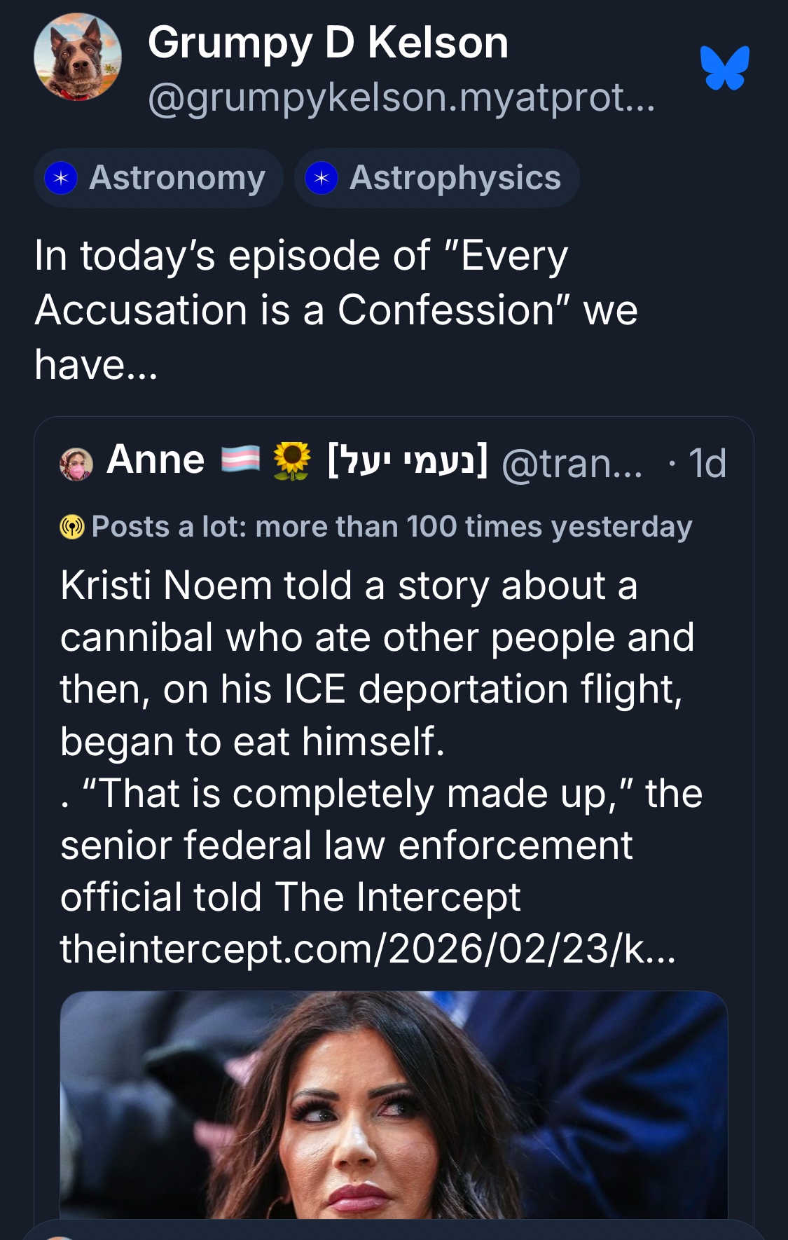Screen dimensions: 788x1240
Task: Tap the trans flag emoji after Anne
Action: 240,460
